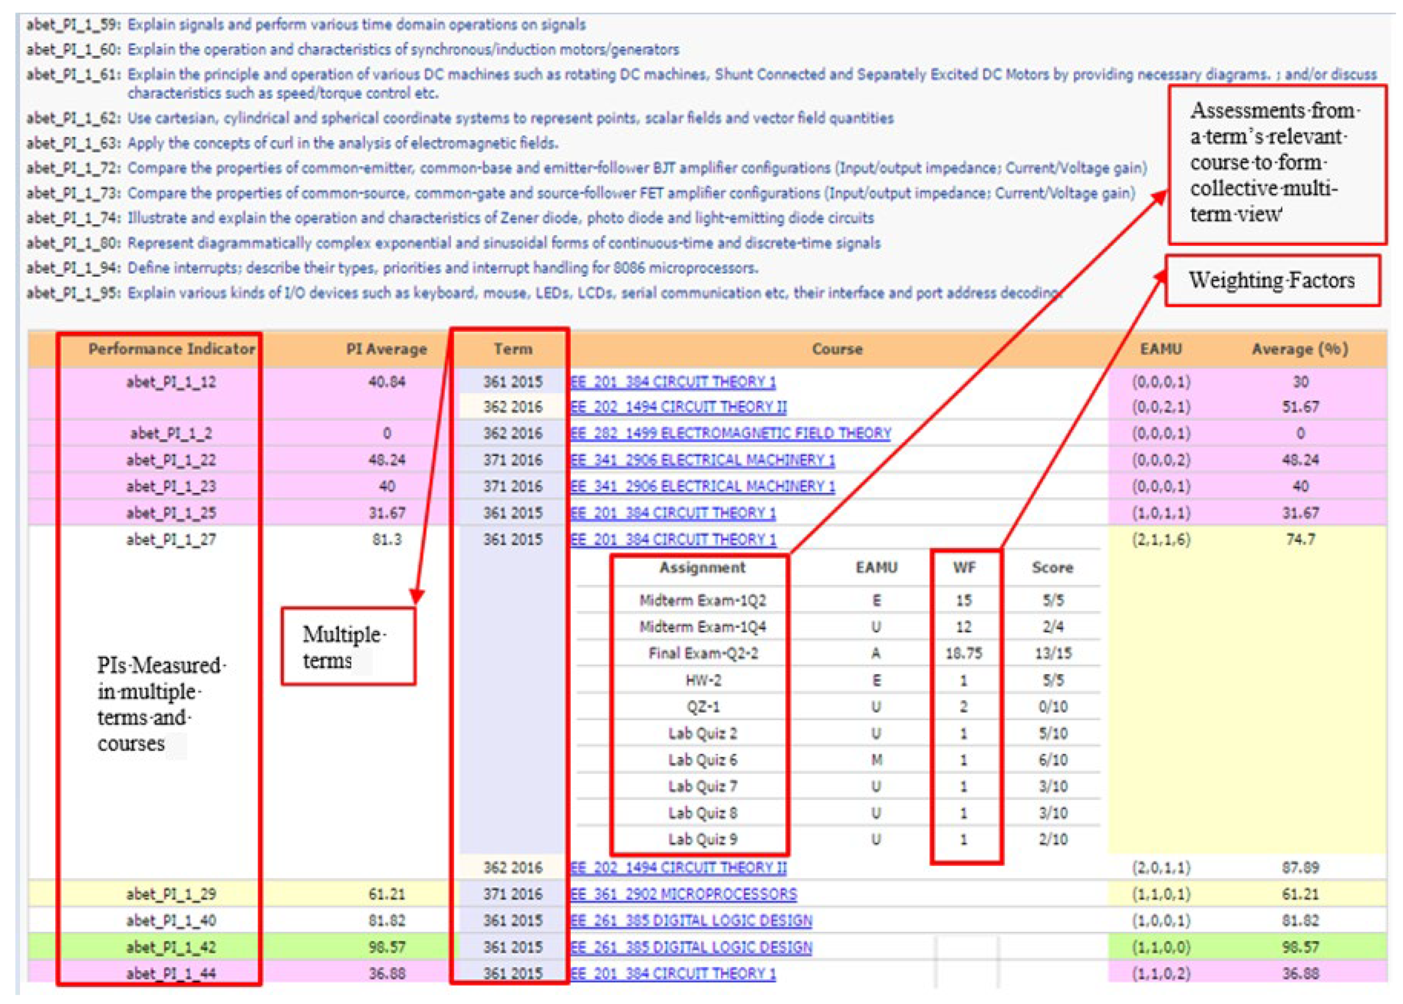Open the EE_341_2906 Electrical Machinery 1 link in the abet_PI_1_22 row
The height and width of the screenshot is (1004, 1403).
(x=702, y=460)
